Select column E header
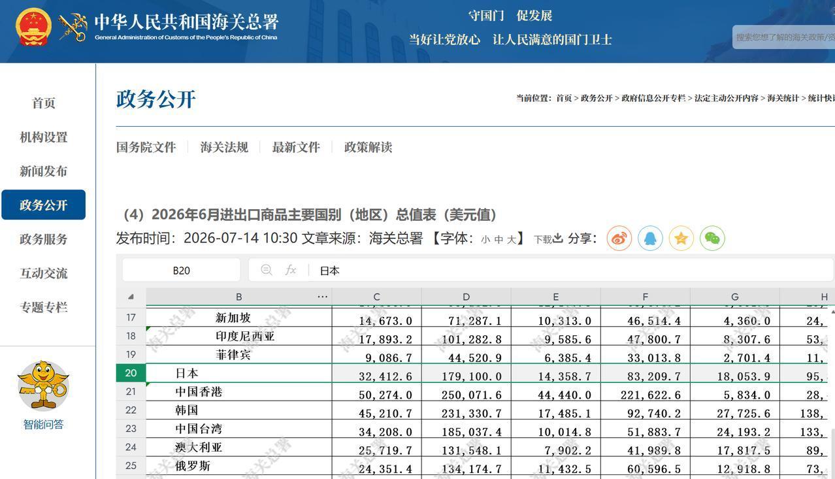835x479 pixels. pyautogui.click(x=555, y=297)
